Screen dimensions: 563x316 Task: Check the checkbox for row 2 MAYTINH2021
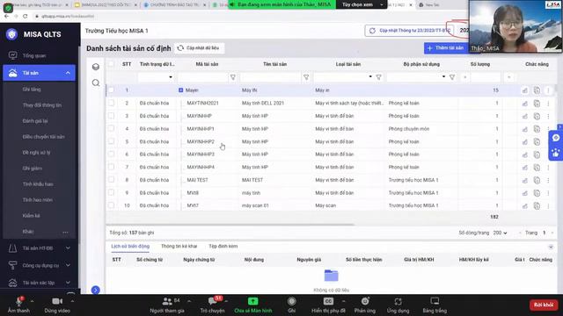tap(112, 103)
